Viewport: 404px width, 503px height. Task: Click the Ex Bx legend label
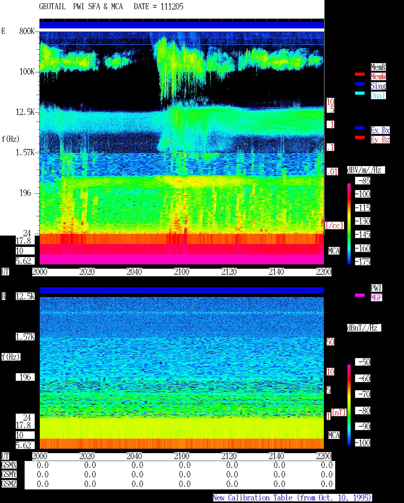click(380, 130)
